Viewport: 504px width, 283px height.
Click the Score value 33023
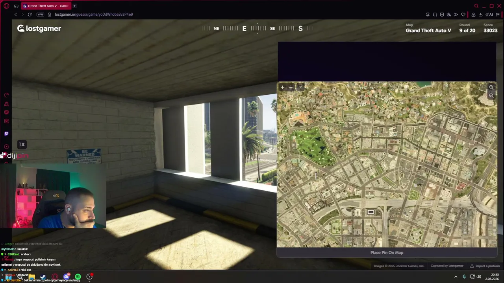click(x=490, y=30)
